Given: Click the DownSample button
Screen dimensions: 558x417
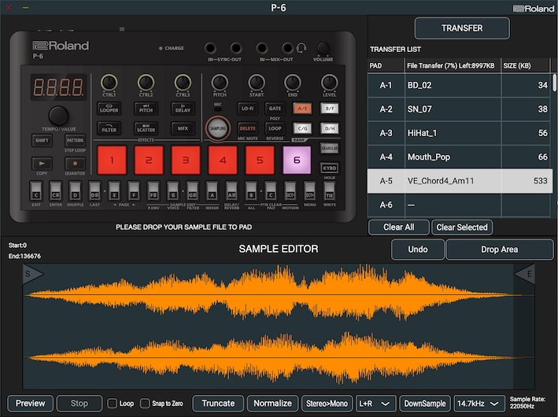Looking at the screenshot, I should 425,404.
